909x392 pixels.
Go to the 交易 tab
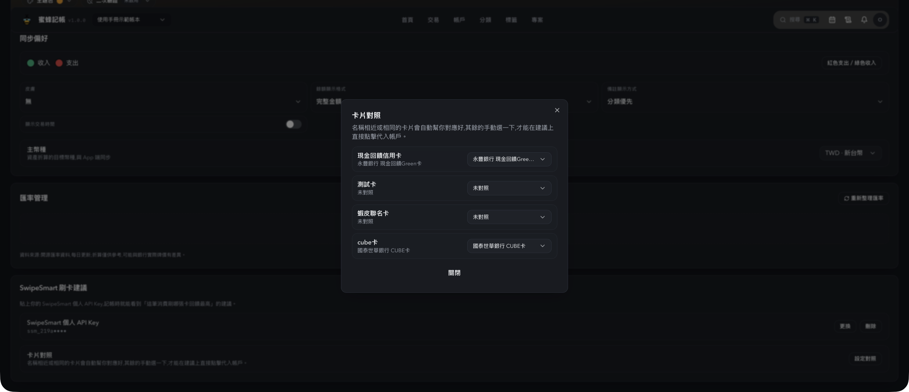[433, 20]
